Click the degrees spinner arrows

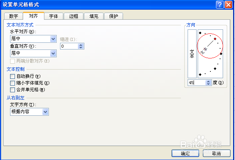[x=208, y=83]
